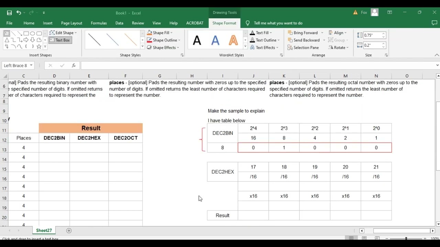Apply the black line shape style
This screenshot has width=440, height=247.
click(95, 40)
